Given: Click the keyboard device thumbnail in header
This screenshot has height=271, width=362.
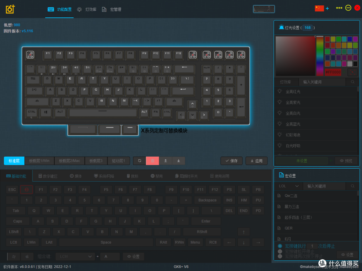Looking at the screenshot, I should 264,9.
